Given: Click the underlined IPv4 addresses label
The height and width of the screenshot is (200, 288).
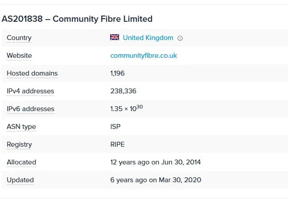Looking at the screenshot, I should tap(30, 91).
